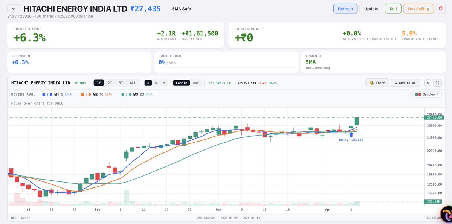Toggle M2 10 EMA moving average
The height and width of the screenshot is (224, 452).
coord(84,94)
